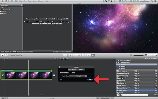The height and width of the screenshot is (99, 158).
Task: Open the Window menu
Action: (x=41, y=1)
